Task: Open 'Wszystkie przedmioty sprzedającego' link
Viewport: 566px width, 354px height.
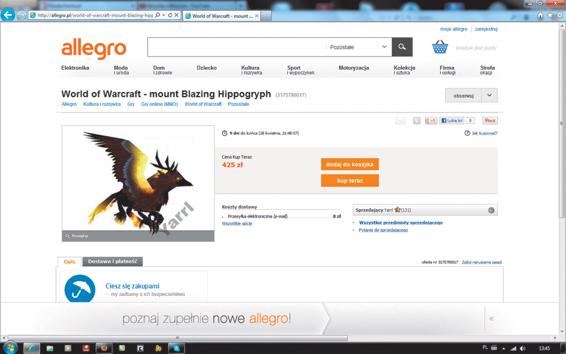Action: click(401, 223)
